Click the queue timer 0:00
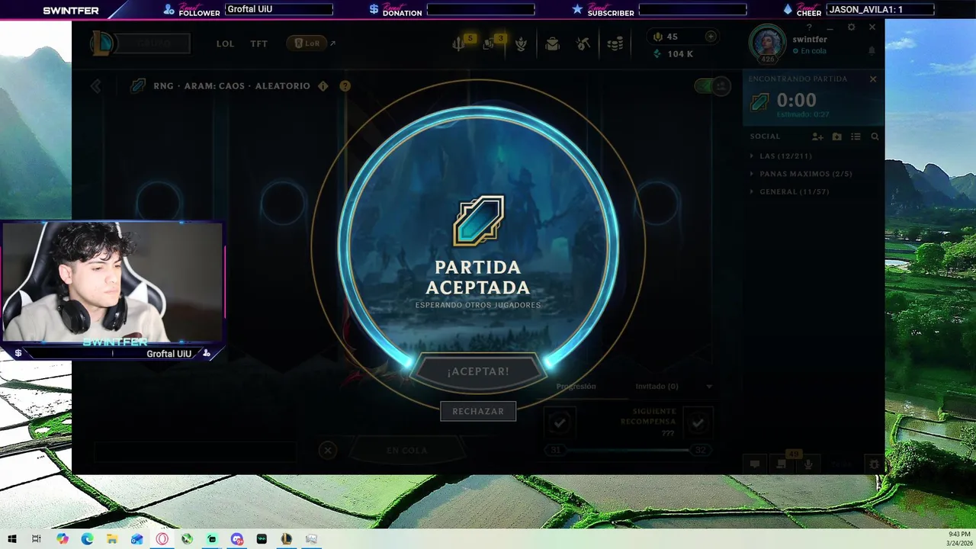 (x=796, y=100)
